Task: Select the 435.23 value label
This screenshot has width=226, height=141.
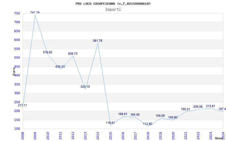Action: click(60, 67)
